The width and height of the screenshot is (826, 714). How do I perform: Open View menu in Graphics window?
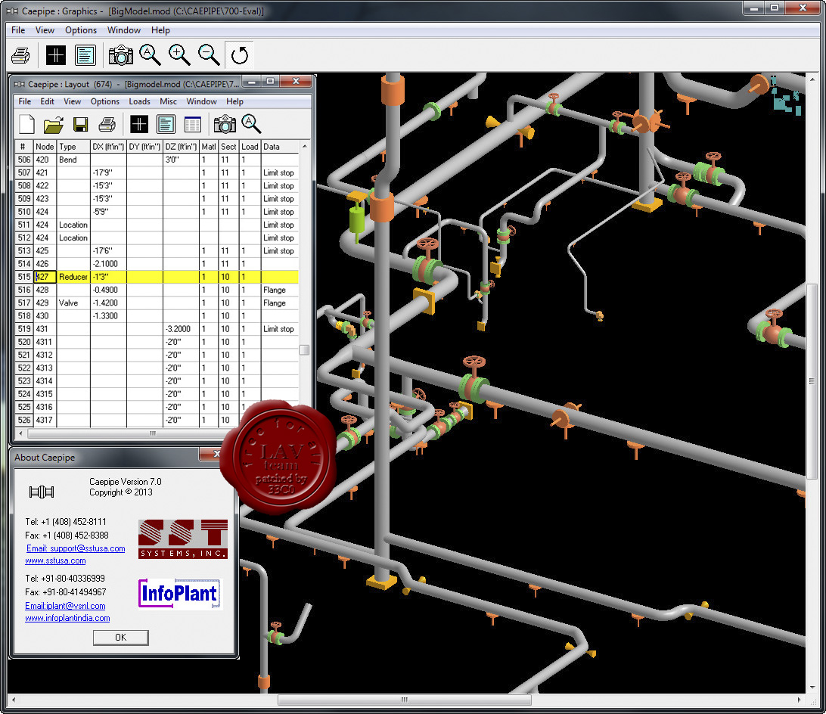click(45, 30)
